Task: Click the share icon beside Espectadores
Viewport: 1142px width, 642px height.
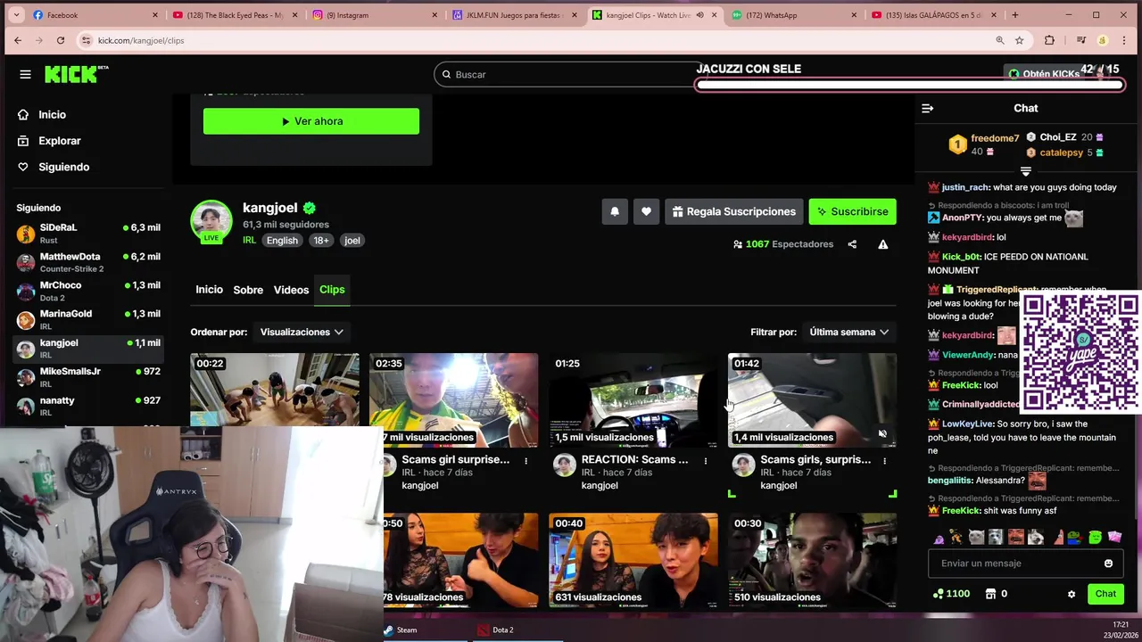Action: coord(852,244)
